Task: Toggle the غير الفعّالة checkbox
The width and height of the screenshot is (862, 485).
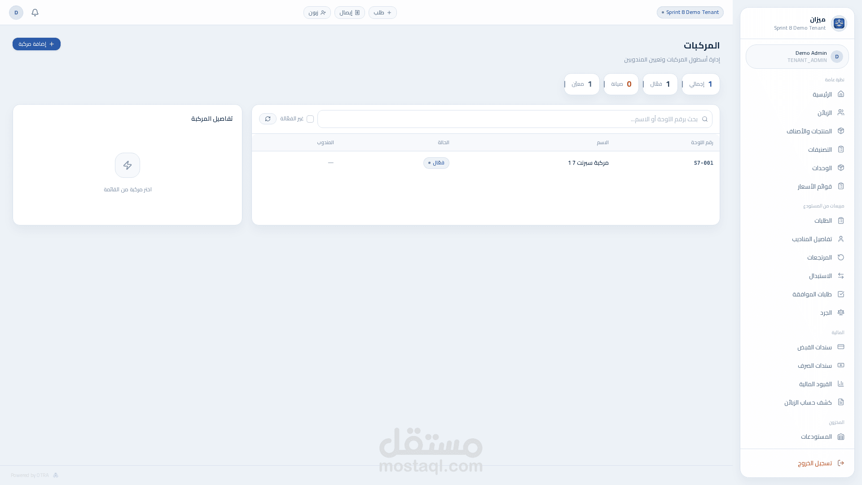Action: tap(310, 119)
